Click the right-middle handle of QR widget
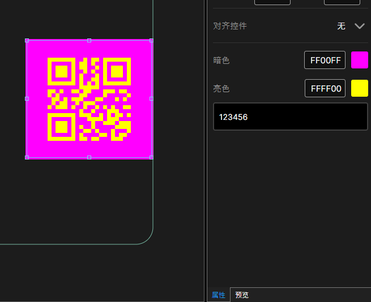The image size is (371, 302). click(151, 99)
